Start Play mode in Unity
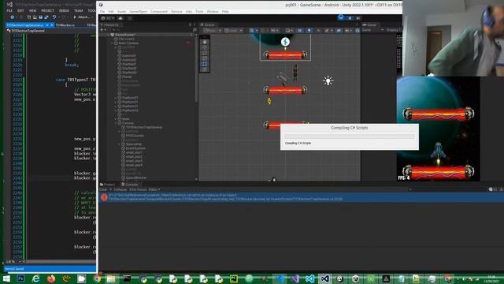 [341, 17]
